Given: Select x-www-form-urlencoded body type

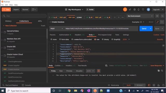Looking at the screenshot, I should point(81,40).
